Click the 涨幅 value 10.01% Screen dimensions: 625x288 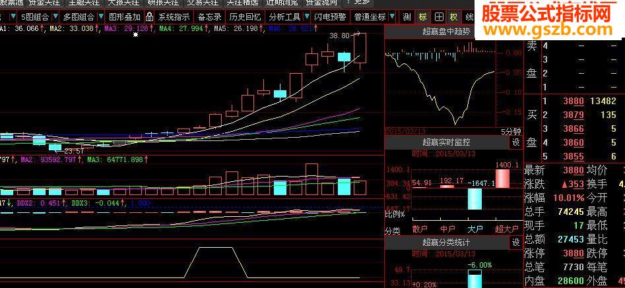point(568,198)
